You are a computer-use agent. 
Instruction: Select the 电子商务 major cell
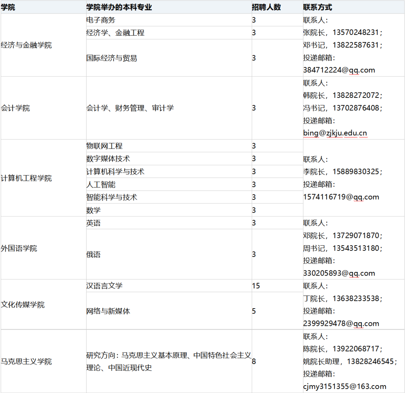(169, 20)
